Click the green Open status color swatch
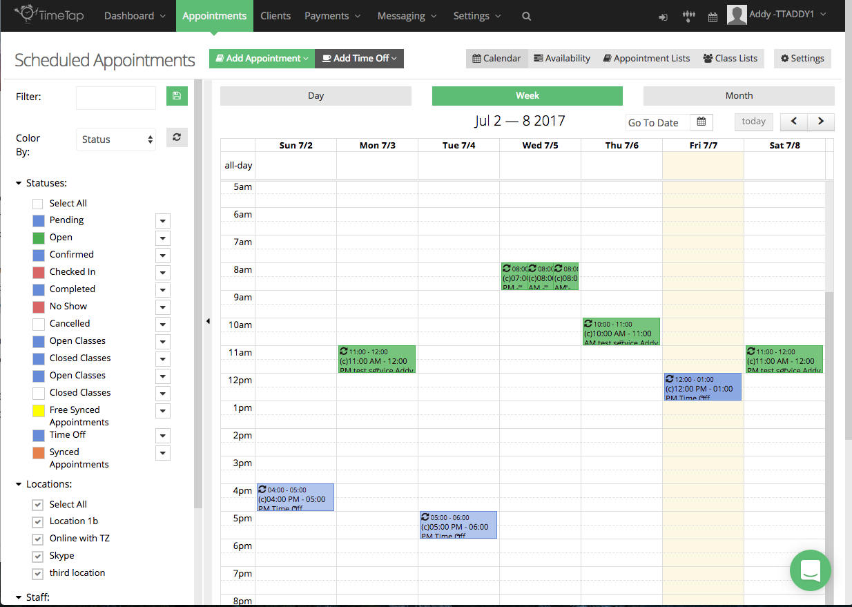The image size is (852, 607). (x=38, y=238)
